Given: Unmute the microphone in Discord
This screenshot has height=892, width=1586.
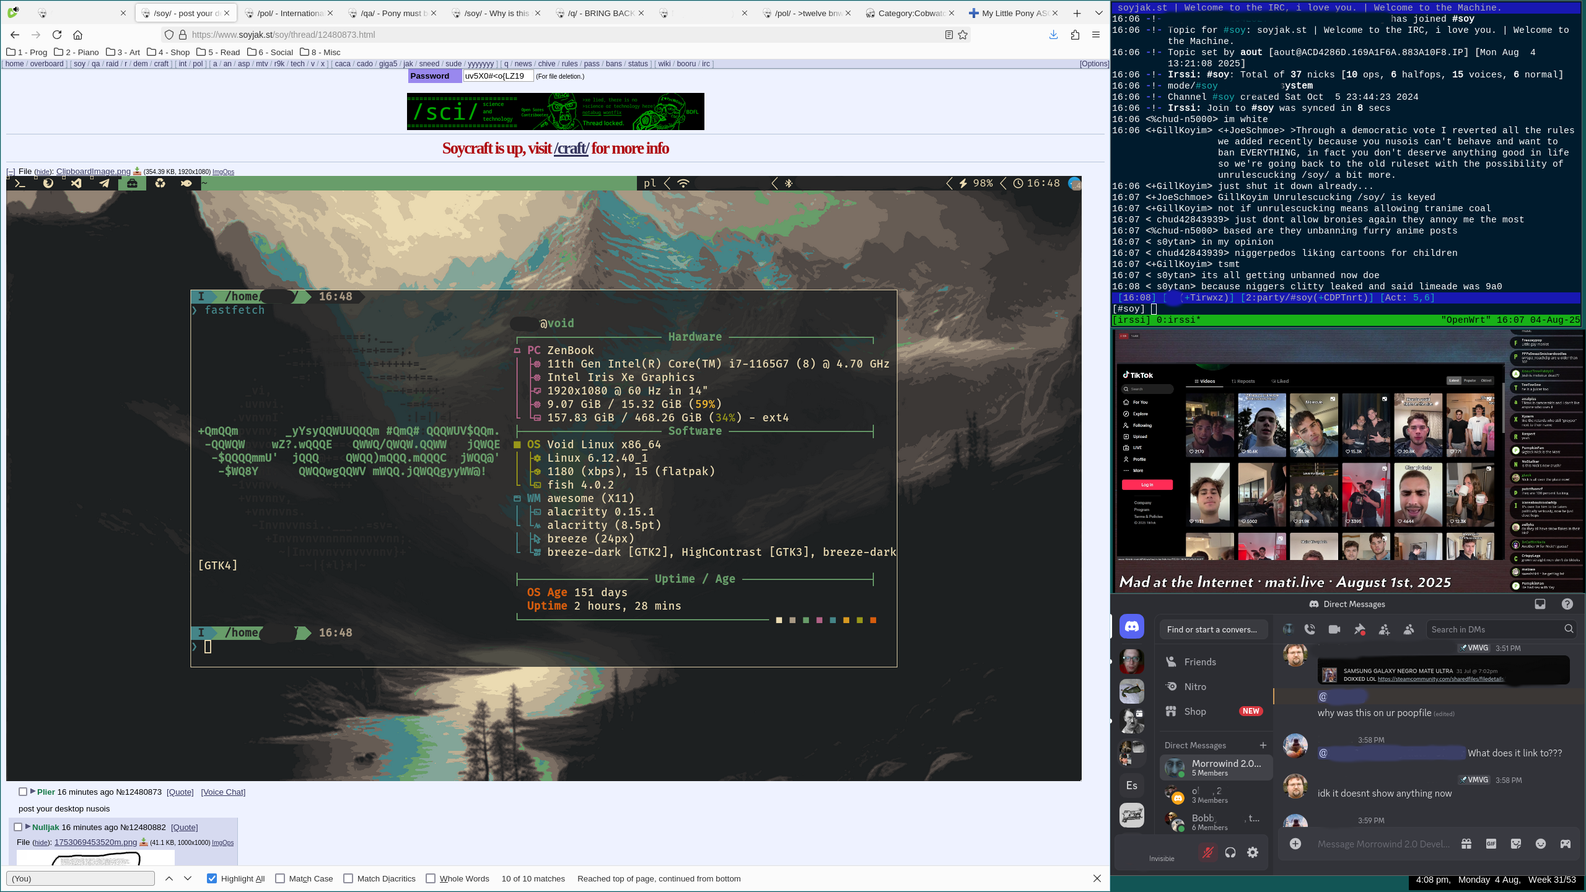Looking at the screenshot, I should (x=1207, y=852).
